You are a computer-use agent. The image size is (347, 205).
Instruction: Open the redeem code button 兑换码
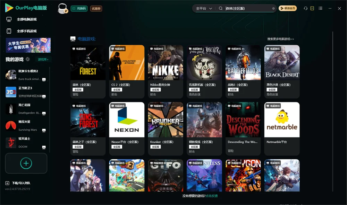79,9
